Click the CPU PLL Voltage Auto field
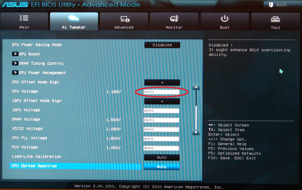Viewport: 302px width, 190px height. pyautogui.click(x=161, y=139)
